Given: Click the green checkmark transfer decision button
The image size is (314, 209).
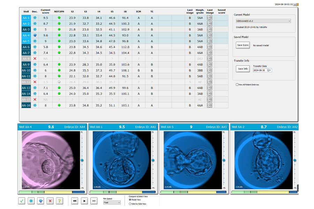Looking at the screenshot, I should (x=22, y=201).
